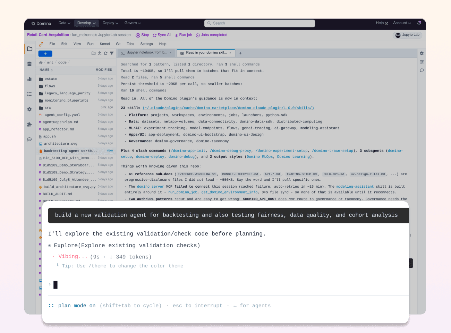451x333 pixels.
Task: Open the Edit menu
Action: (64, 44)
